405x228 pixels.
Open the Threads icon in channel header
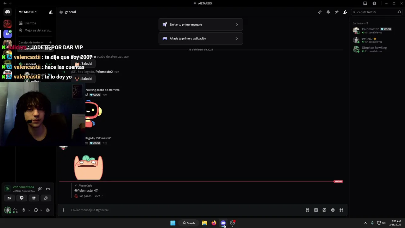point(320,12)
